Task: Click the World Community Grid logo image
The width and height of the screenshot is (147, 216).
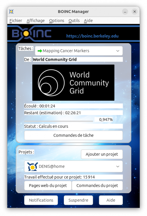Action: 73,83
